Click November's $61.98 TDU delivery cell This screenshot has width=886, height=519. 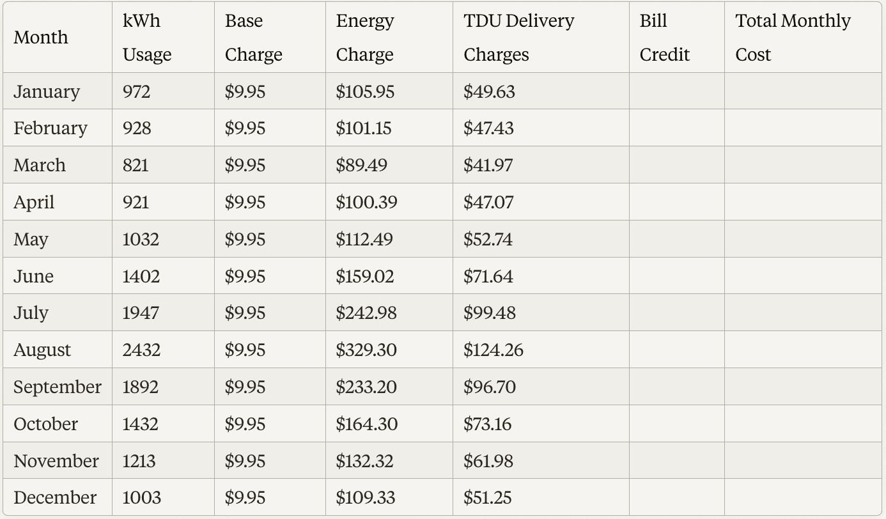(488, 461)
